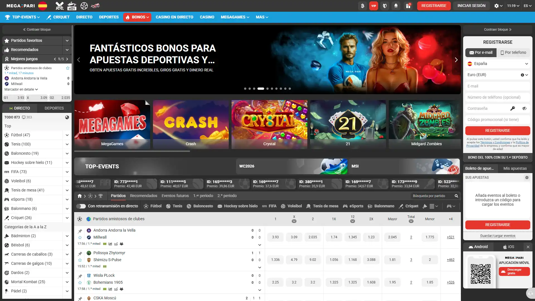Viewport: 535px width, 301px height.
Task: Expand Recomendados section chevron
Action: (x=67, y=50)
